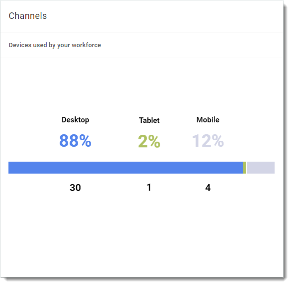The width and height of the screenshot is (291, 285).
Task: Click the word 'workforce' in the subtitle
Action: pos(86,45)
